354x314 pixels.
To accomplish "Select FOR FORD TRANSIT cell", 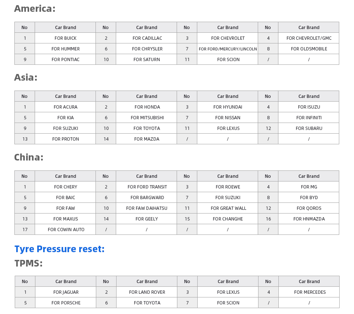I will [x=146, y=187].
